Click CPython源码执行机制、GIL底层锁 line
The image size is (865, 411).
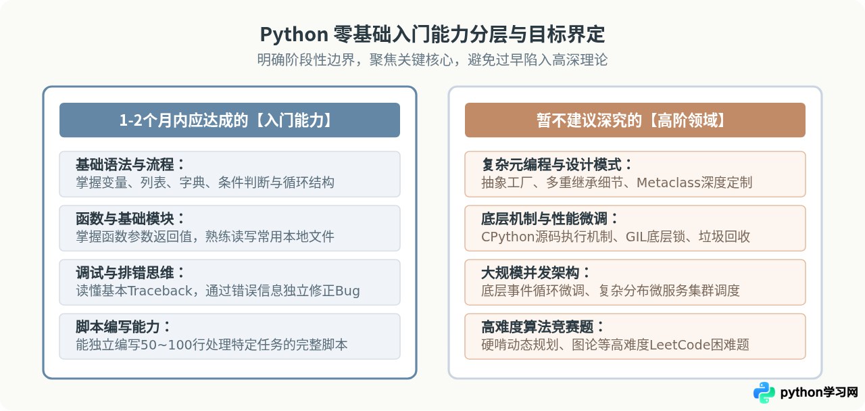click(616, 237)
